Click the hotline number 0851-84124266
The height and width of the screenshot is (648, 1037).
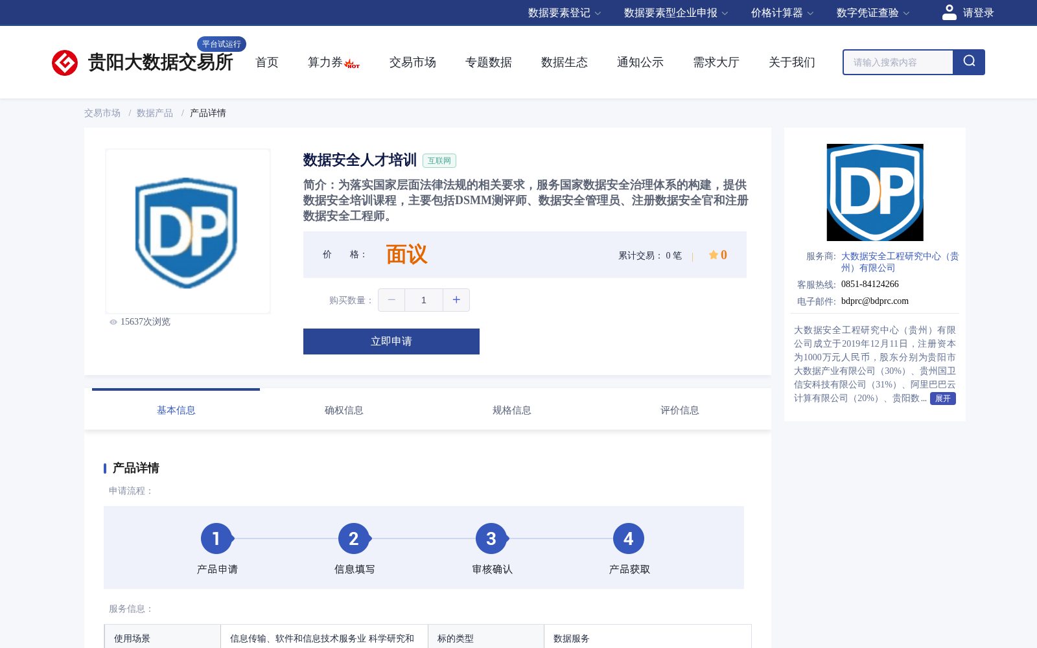870,284
